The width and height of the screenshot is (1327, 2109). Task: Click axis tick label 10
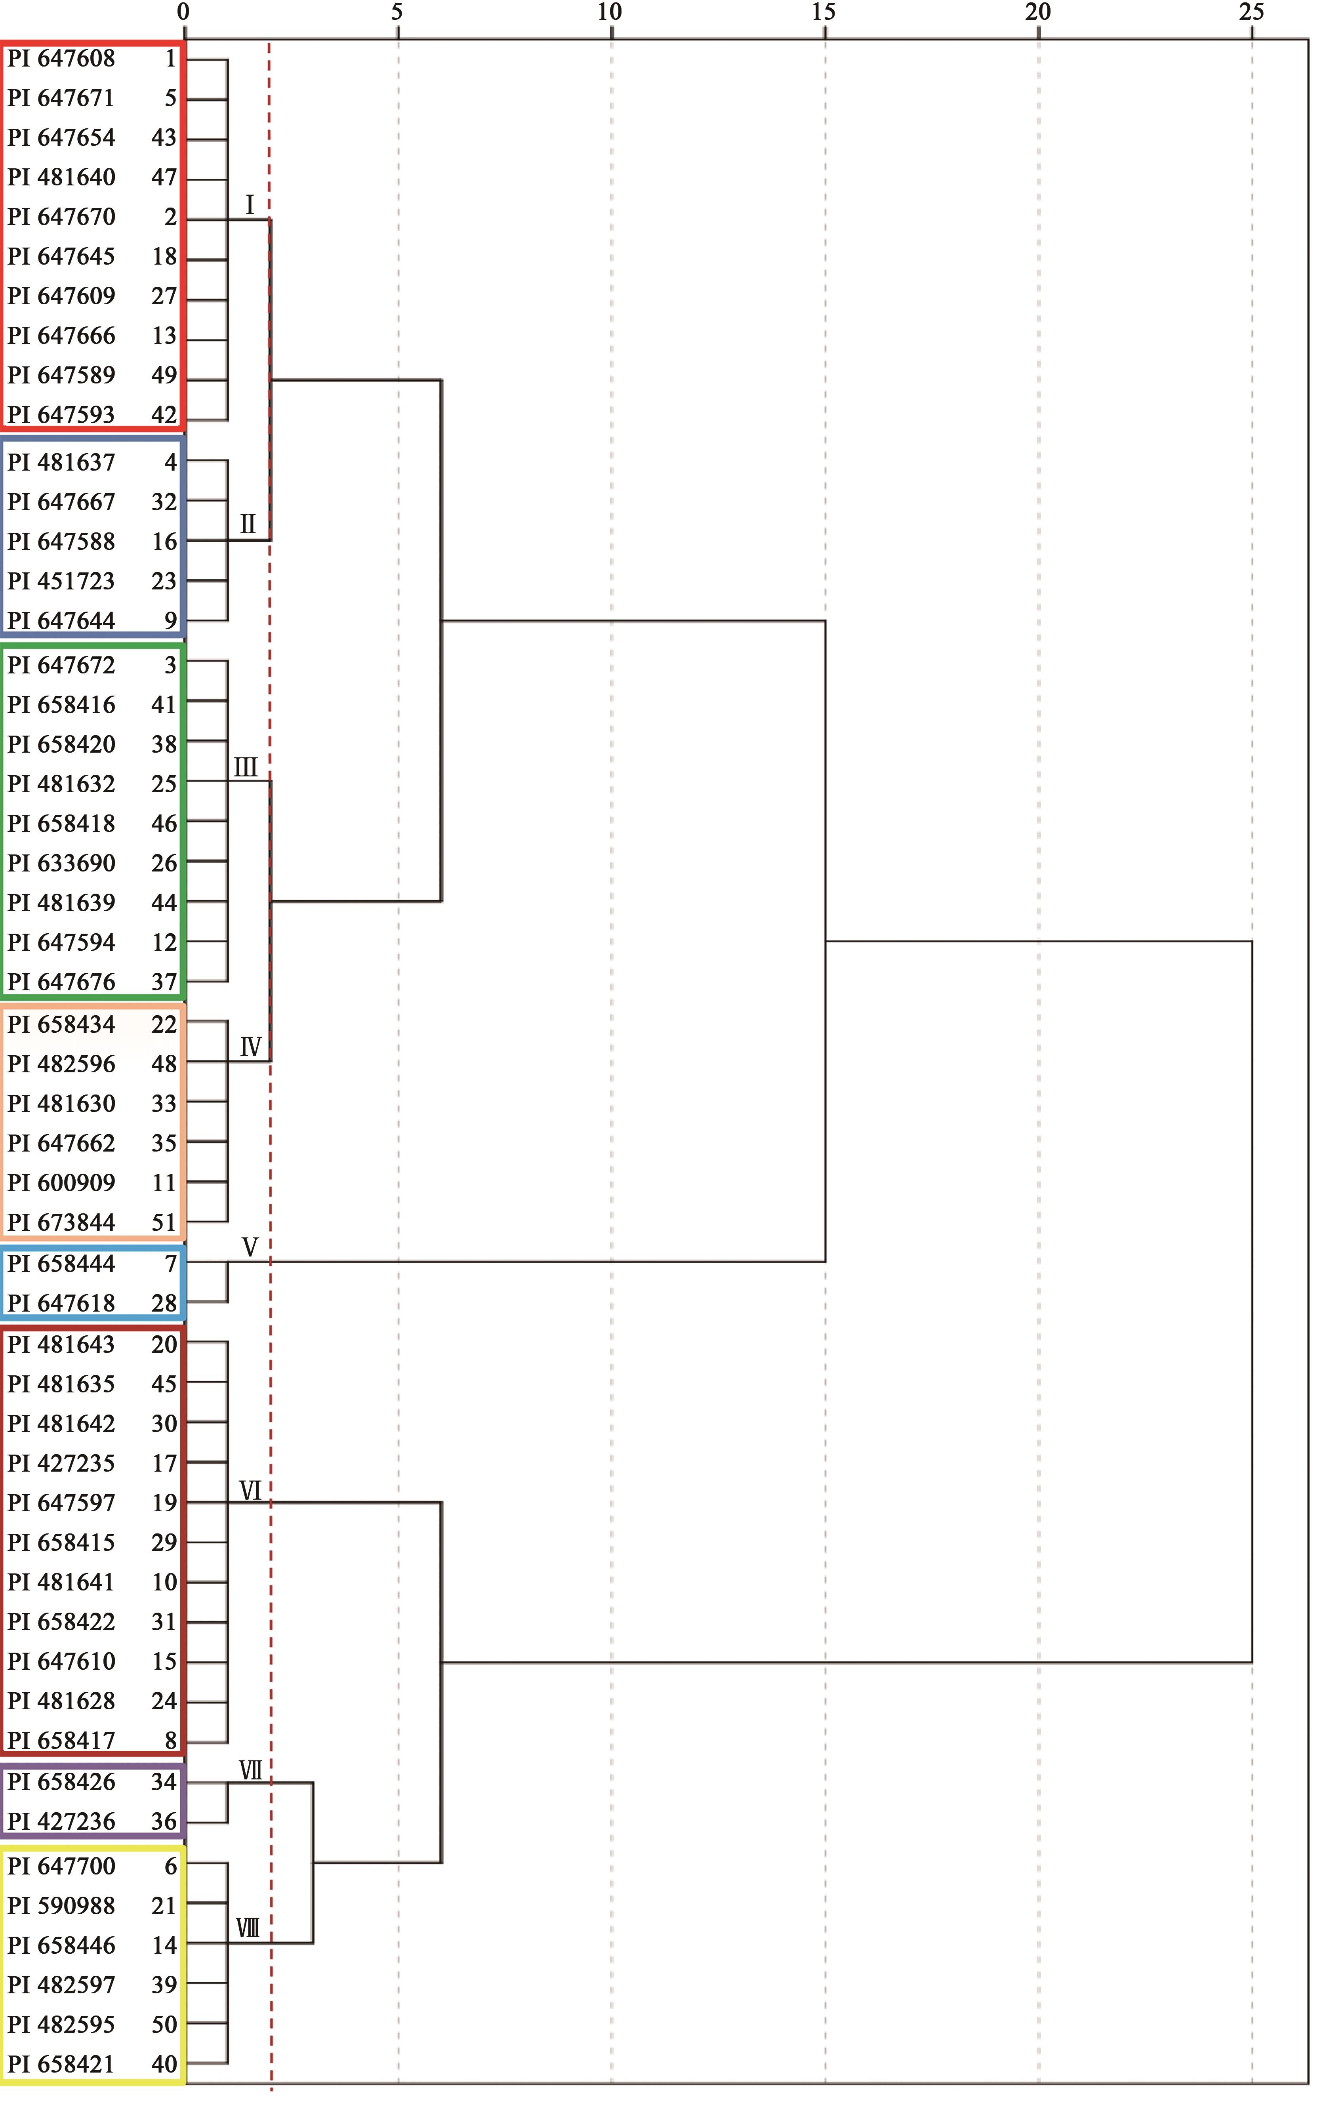tap(610, 12)
